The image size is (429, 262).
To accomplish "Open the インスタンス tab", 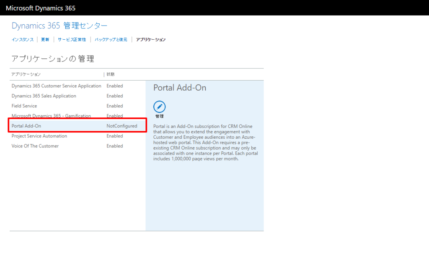I will pos(23,40).
